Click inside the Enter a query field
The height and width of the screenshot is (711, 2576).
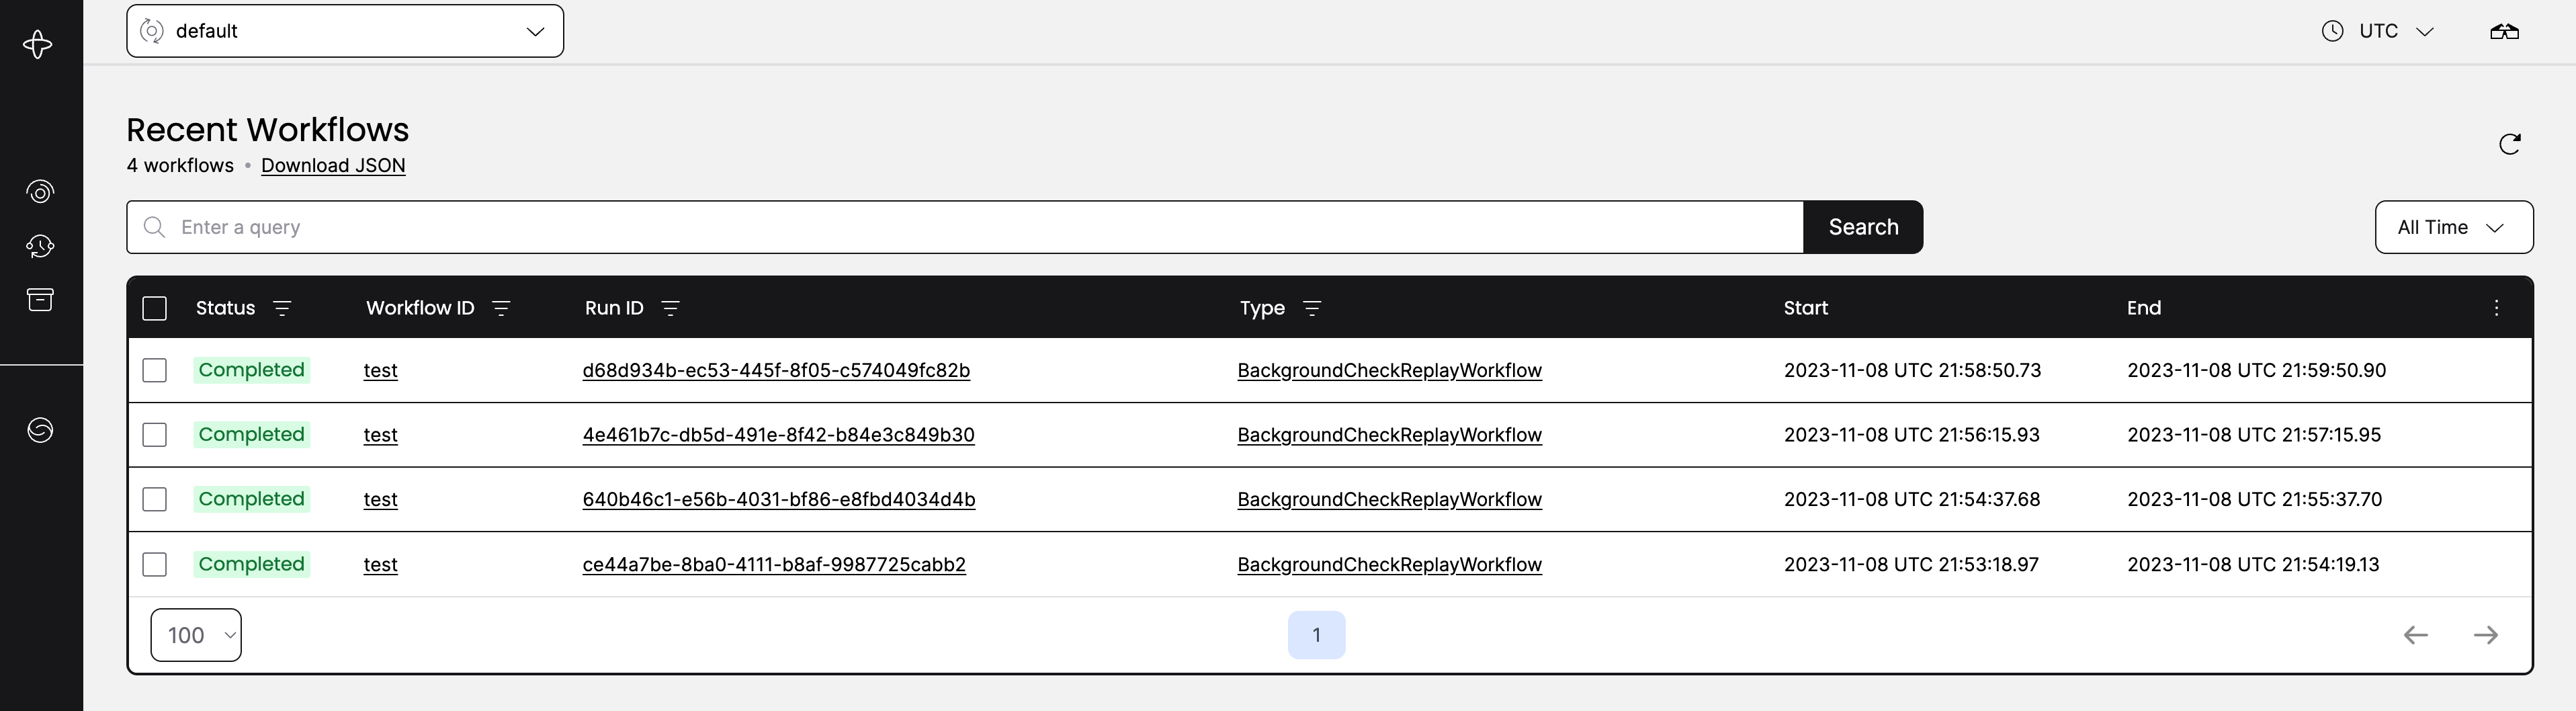tap(600, 227)
